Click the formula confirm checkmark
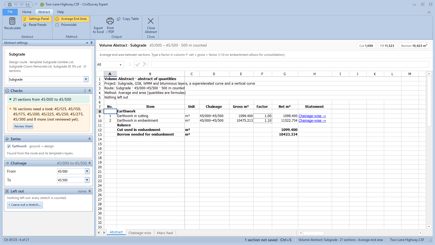The width and height of the screenshot is (435, 245). tap(138, 64)
